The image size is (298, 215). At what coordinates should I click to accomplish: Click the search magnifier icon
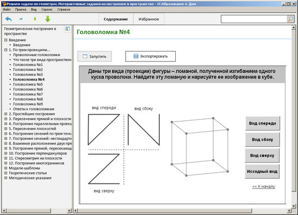(x=290, y=19)
